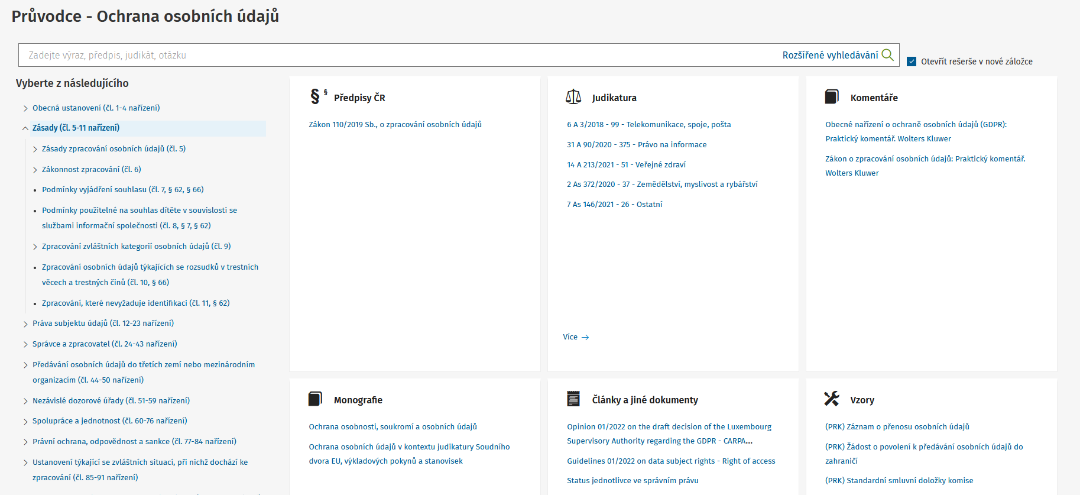This screenshot has width=1080, height=495.
Task: Click the book icon beside Komentáře
Action: click(x=832, y=97)
